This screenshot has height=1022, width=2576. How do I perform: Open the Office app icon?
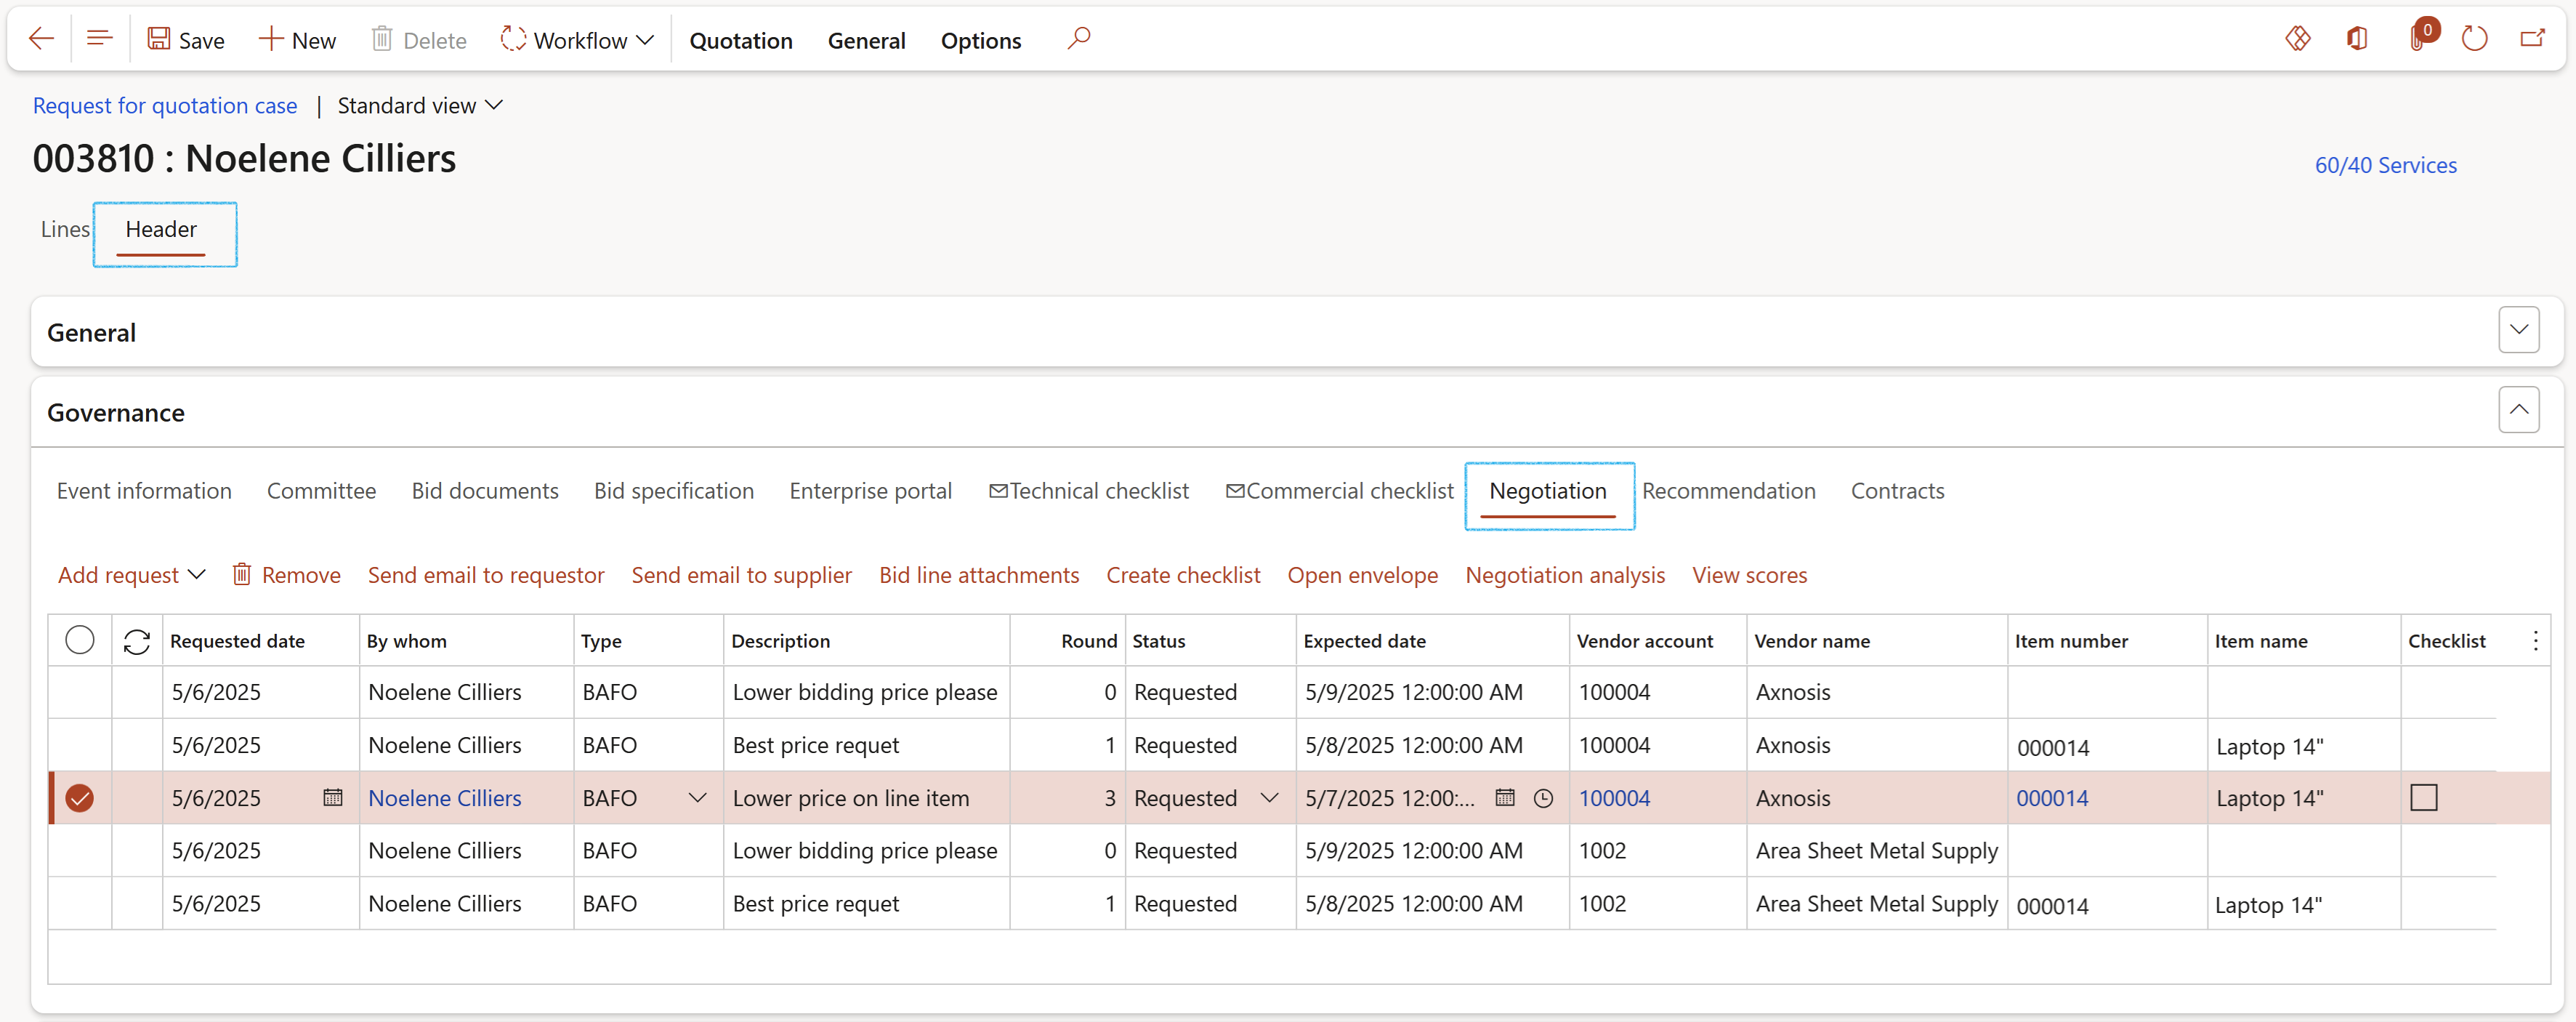(x=2357, y=39)
